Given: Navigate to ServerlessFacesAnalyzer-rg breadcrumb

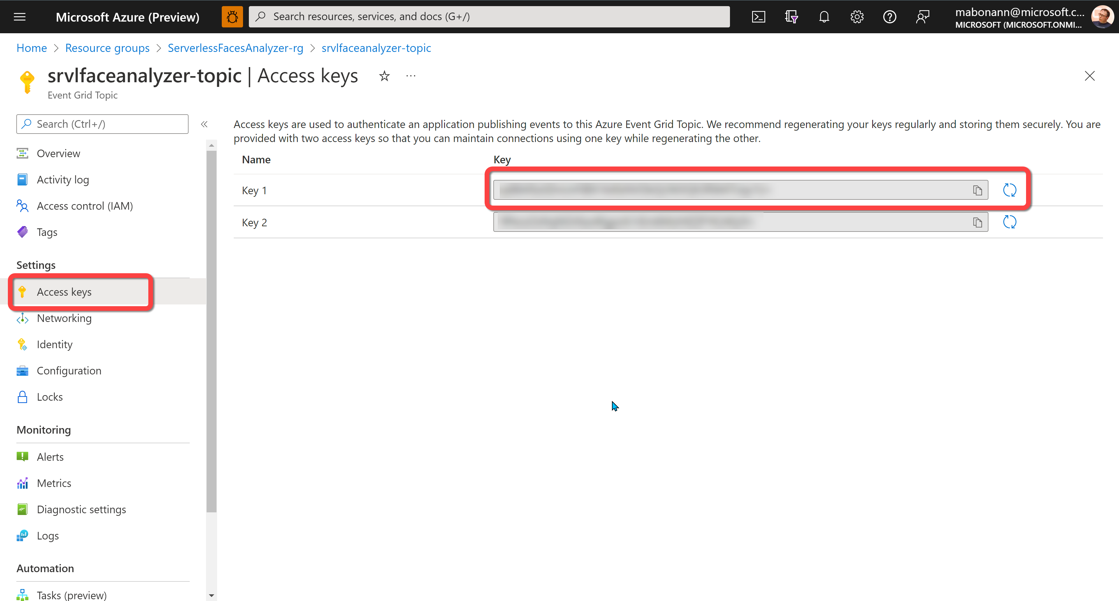Looking at the screenshot, I should tap(235, 48).
